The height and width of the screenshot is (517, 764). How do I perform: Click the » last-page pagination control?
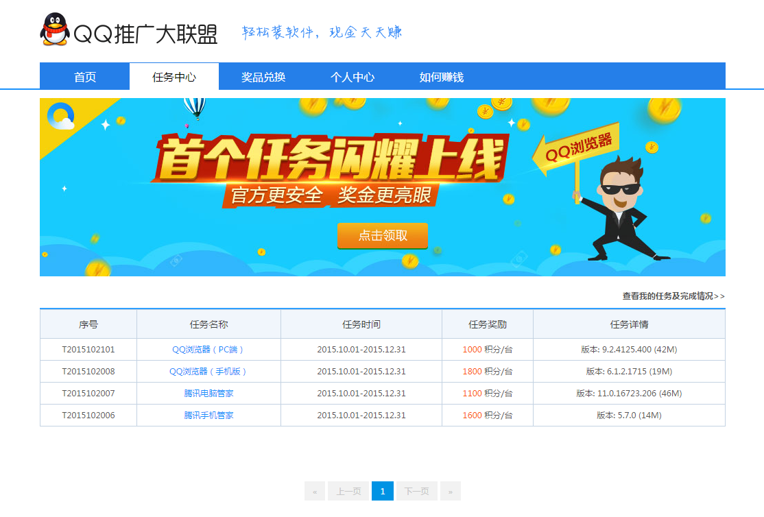[450, 491]
